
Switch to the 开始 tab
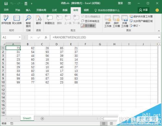tap(17, 10)
